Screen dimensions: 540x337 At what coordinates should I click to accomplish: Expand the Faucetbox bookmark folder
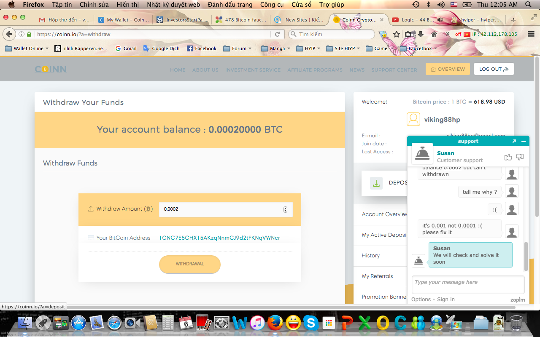pyautogui.click(x=418, y=48)
